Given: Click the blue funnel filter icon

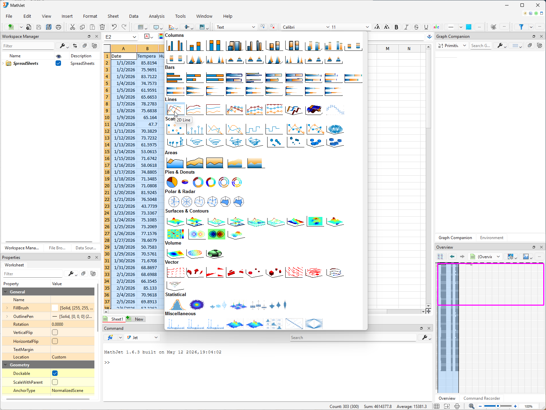Looking at the screenshot, I should [521, 27].
